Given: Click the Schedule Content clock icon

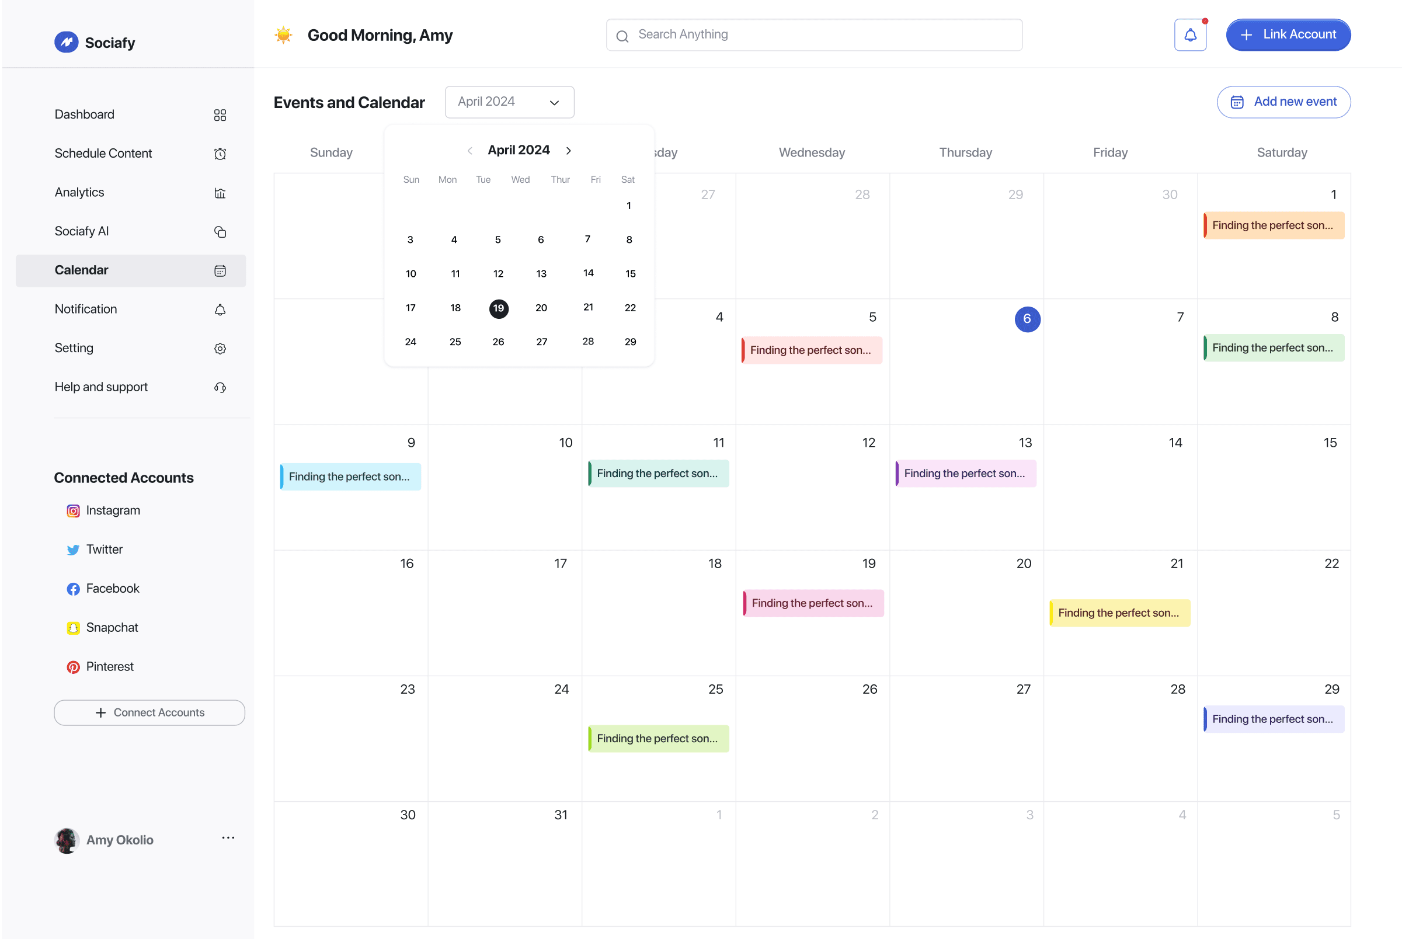Looking at the screenshot, I should coord(220,154).
